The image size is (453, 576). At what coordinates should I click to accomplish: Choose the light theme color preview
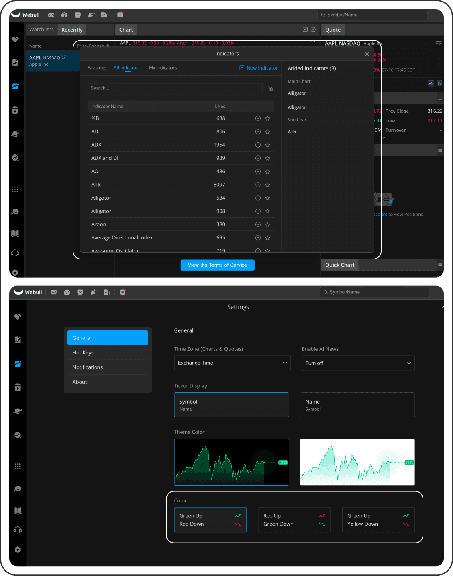pyautogui.click(x=358, y=462)
